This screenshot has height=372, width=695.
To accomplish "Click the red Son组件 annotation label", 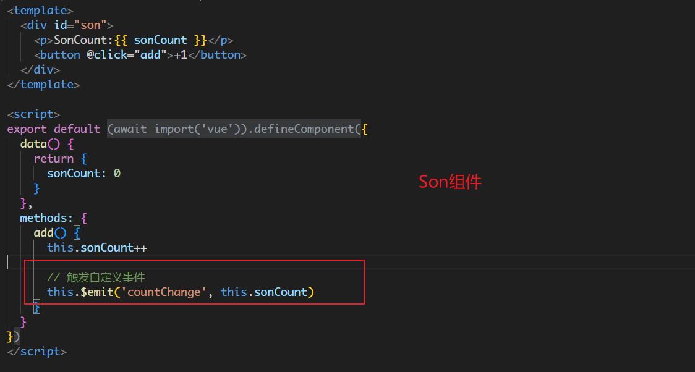I will (x=450, y=182).
